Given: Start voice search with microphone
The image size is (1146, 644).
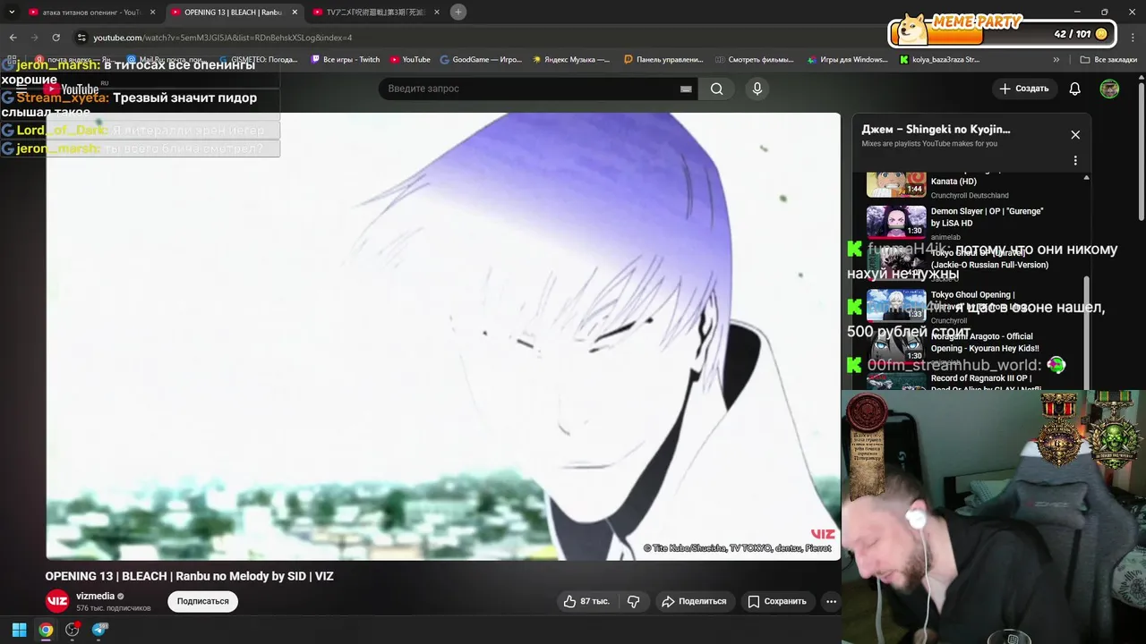Looking at the screenshot, I should tap(757, 89).
